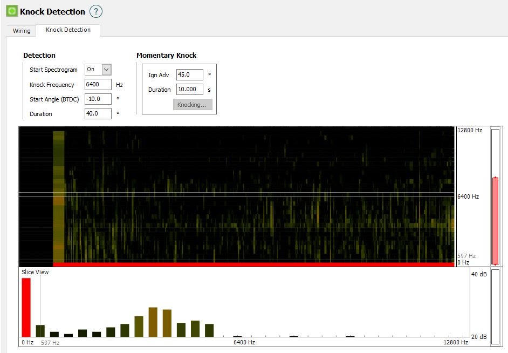Click the Momentary Knock section heading
Image resolution: width=508 pixels, height=353 pixels.
(x=166, y=55)
